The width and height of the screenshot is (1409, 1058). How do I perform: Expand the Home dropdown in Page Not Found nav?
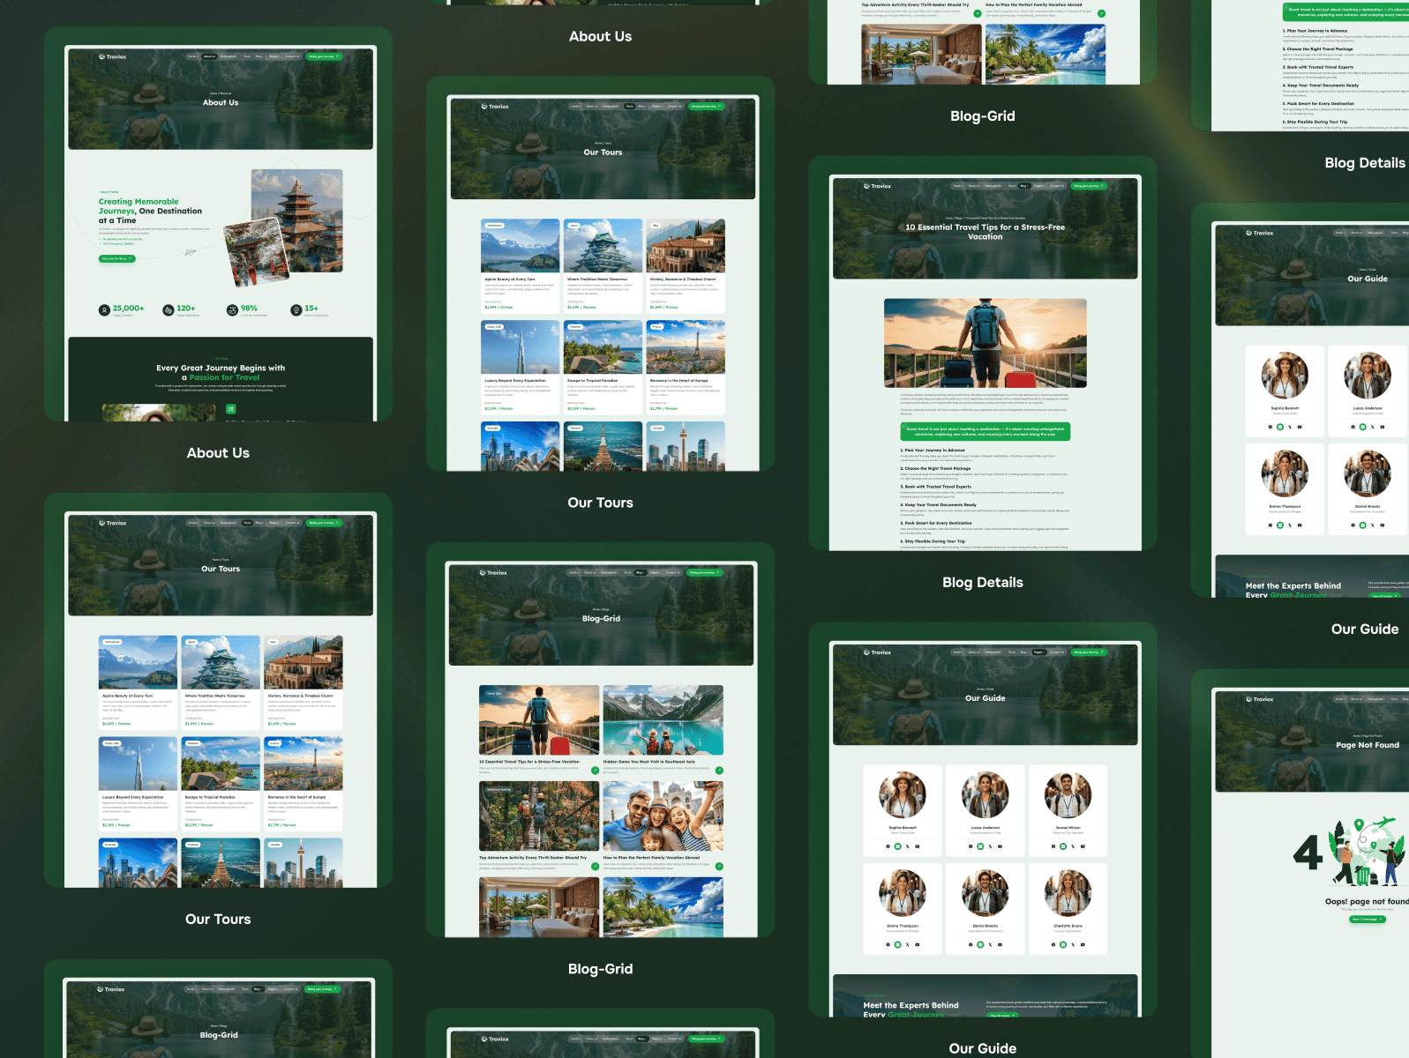1340,699
